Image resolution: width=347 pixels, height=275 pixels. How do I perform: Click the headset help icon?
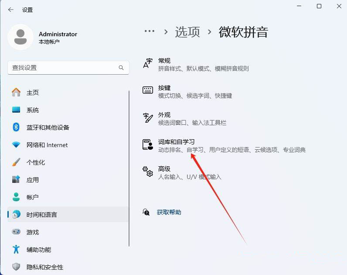[146, 212]
